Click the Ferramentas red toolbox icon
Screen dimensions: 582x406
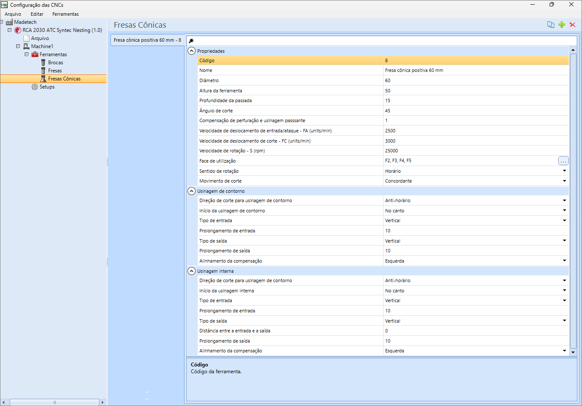coord(35,54)
